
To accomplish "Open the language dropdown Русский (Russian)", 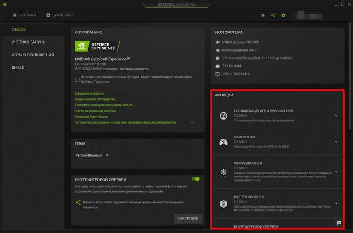I will pos(92,155).
